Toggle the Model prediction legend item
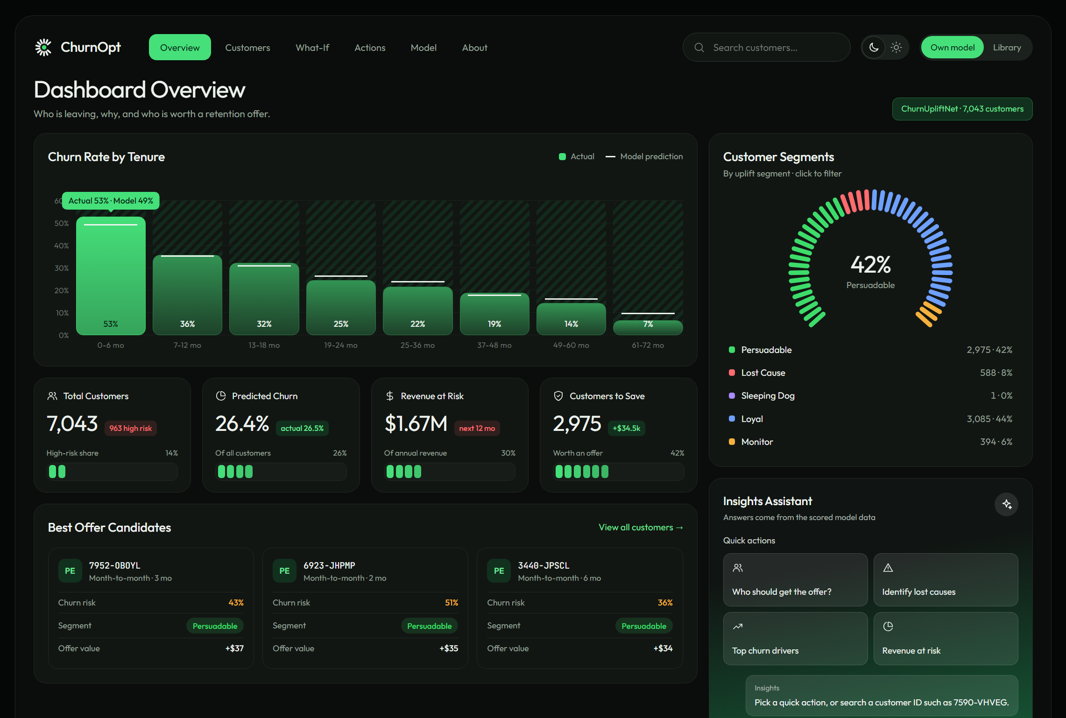The width and height of the screenshot is (1066, 718). pos(644,156)
